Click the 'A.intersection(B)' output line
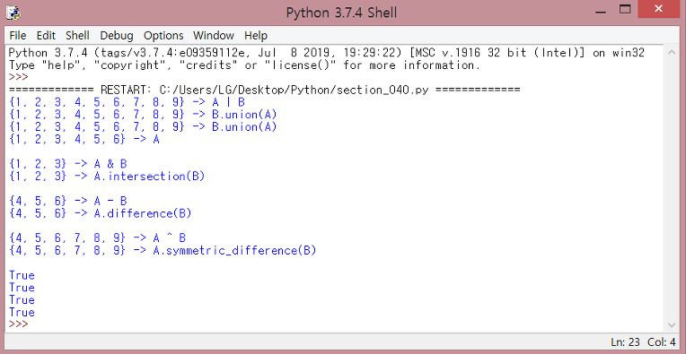 (107, 177)
